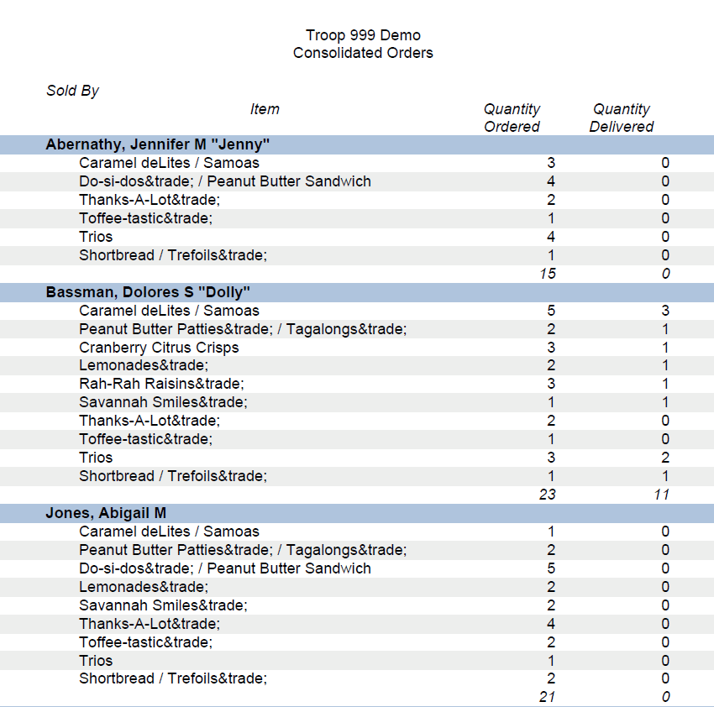Viewport: 714px width, 707px height.
Task: Click the Cranberry Citrus Crisps item row
Action: (159, 348)
